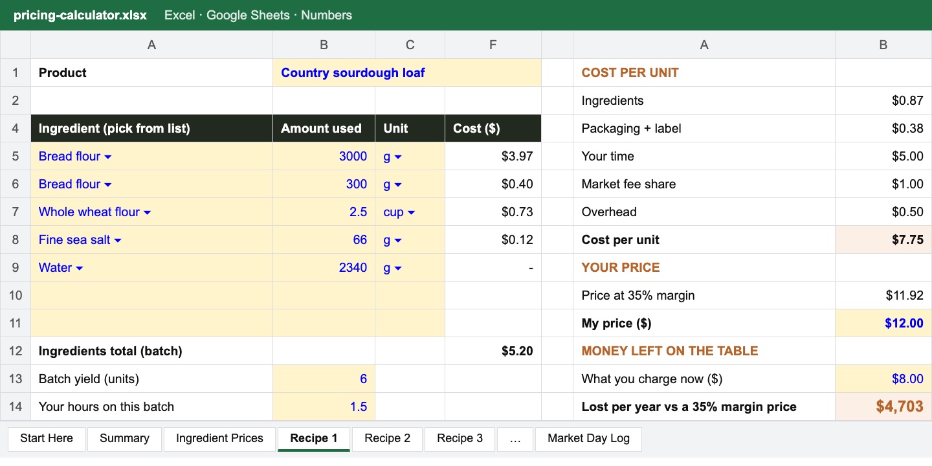Open dropdown for Bread flour in row 6

(x=108, y=184)
